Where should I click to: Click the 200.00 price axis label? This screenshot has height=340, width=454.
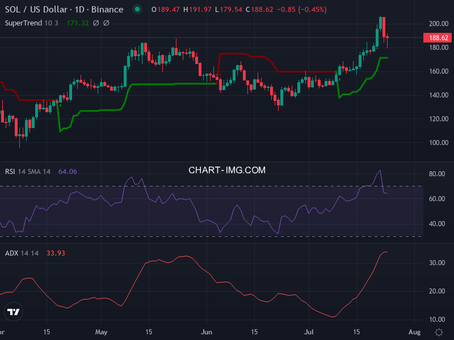click(x=438, y=24)
